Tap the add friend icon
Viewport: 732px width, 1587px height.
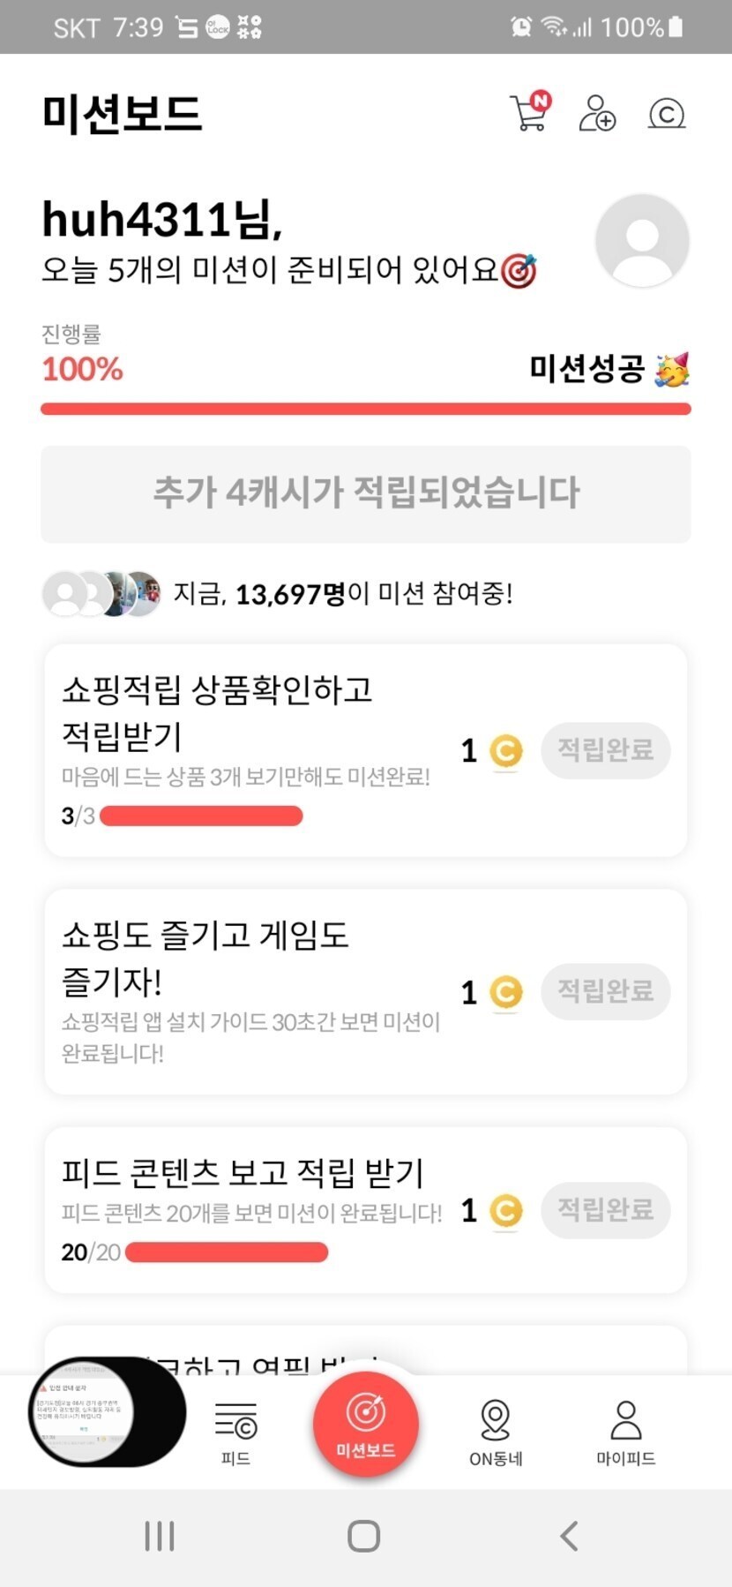coord(597,113)
